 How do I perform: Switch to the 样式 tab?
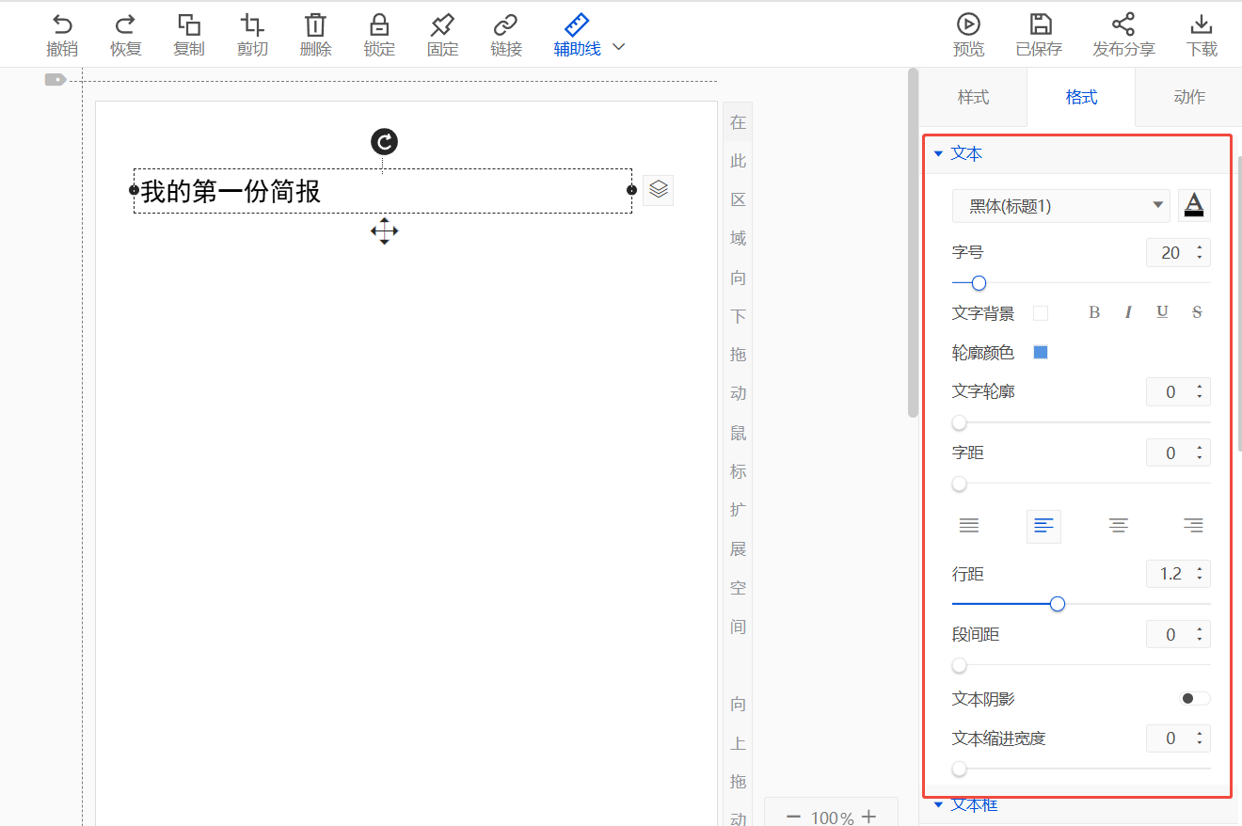click(973, 97)
